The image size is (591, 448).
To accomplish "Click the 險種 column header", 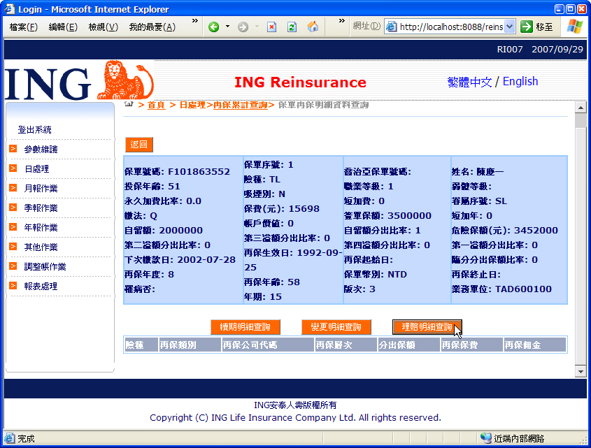I will pyautogui.click(x=141, y=345).
